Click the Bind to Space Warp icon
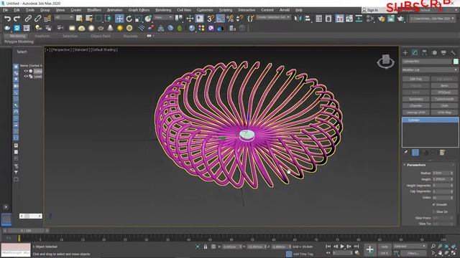The height and width of the screenshot is (258, 460). click(x=47, y=19)
